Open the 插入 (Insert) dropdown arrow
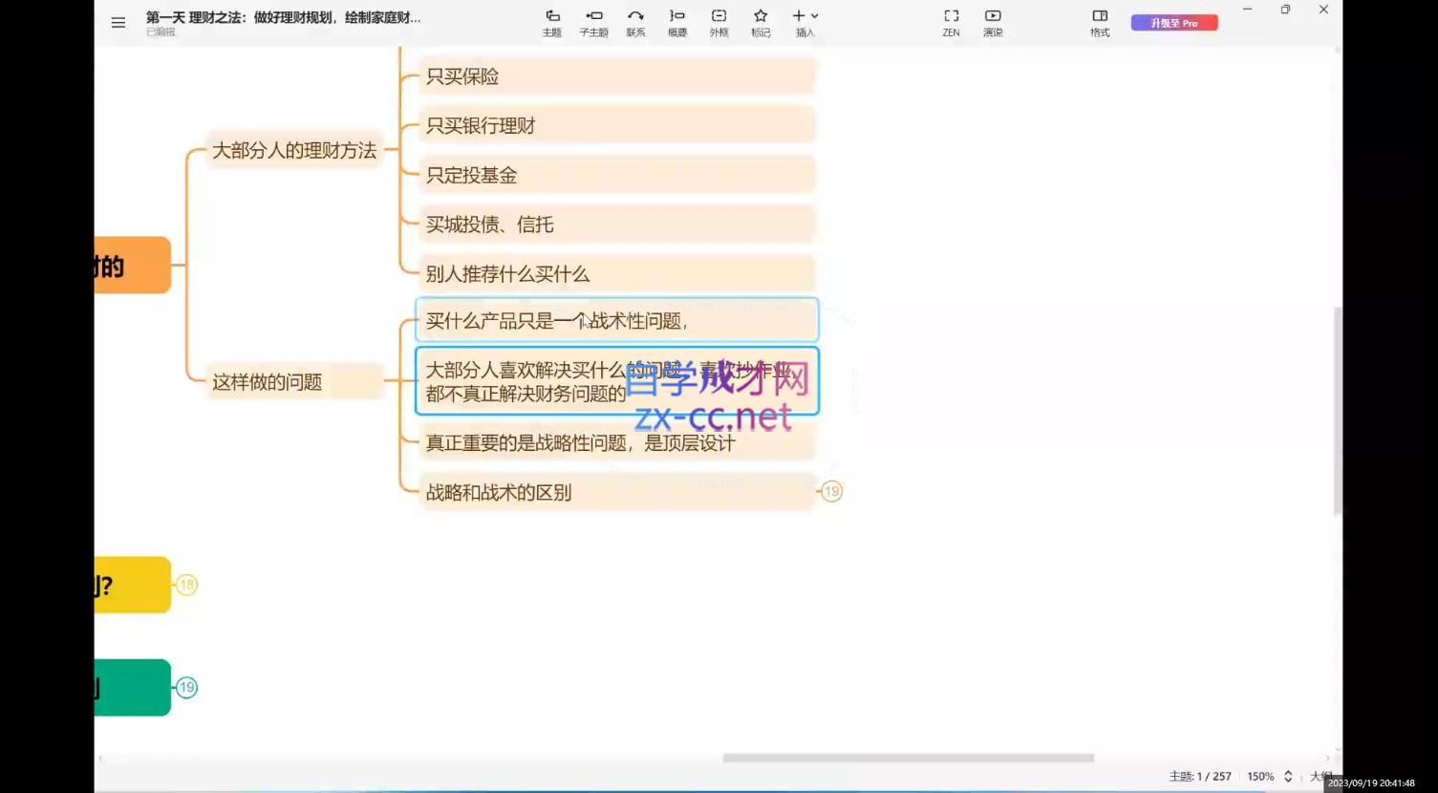Image resolution: width=1438 pixels, height=793 pixels. (814, 15)
